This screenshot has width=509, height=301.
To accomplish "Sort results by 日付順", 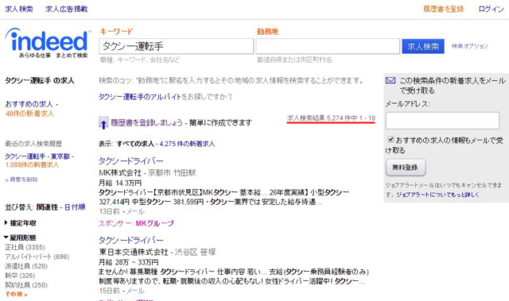I will pyautogui.click(x=75, y=207).
